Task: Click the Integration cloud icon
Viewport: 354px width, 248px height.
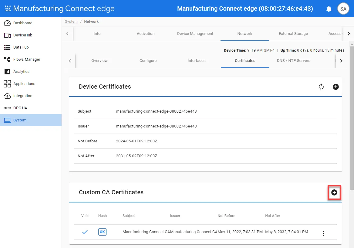Action: pos(7,96)
